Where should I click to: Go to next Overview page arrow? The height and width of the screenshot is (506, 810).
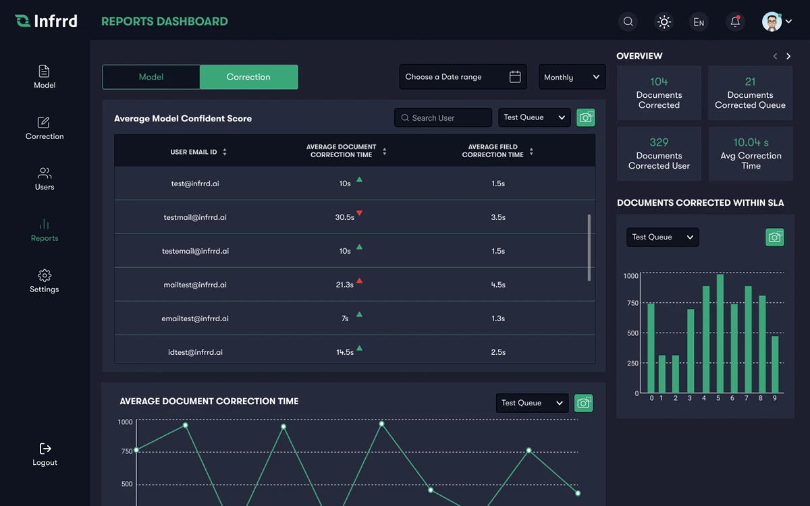[x=788, y=57]
